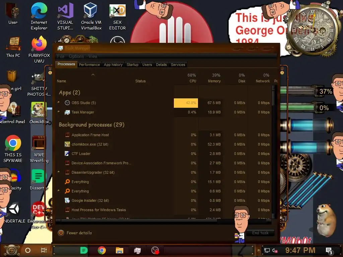Collapse view with Fewer details
Viewport: 343px width, 257px height.
tap(75, 233)
